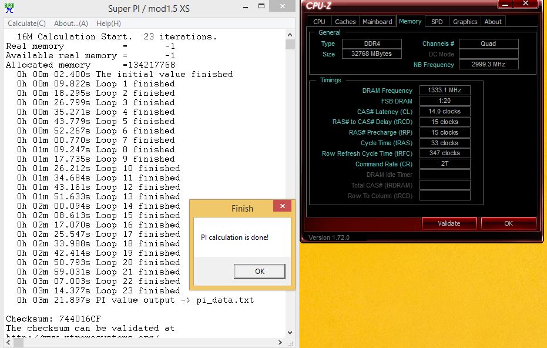Image resolution: width=547 pixels, height=348 pixels.
Task: Click the Command Rate value 2T
Action: coord(445,163)
